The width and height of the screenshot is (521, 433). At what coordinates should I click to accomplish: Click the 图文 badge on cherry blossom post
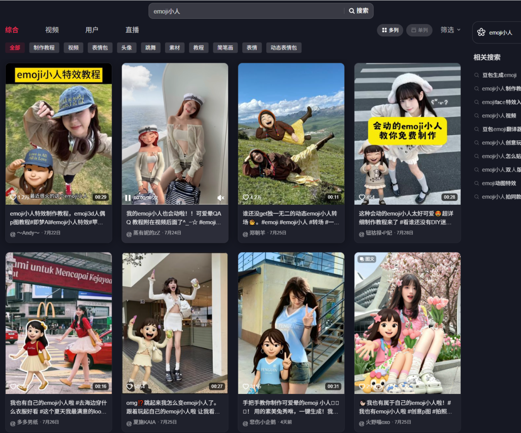click(367, 259)
